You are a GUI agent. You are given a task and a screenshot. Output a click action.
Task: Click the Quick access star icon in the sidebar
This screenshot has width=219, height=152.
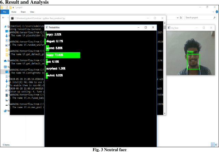[x=5, y=27]
